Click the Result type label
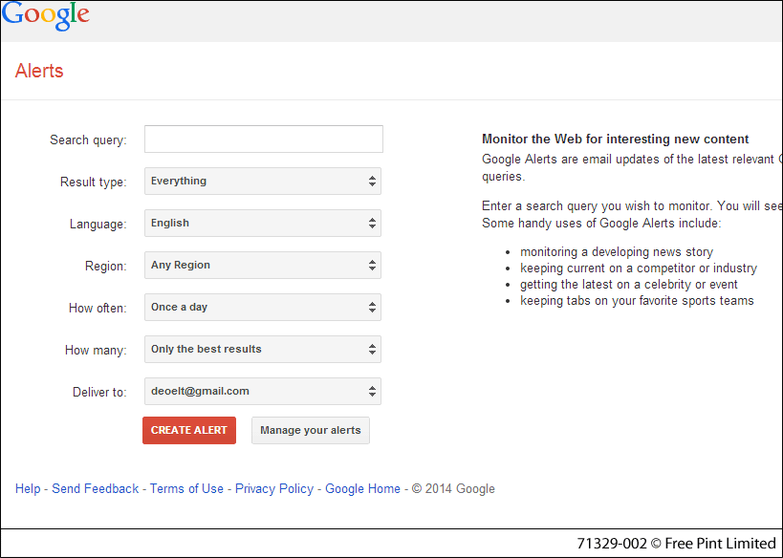Image resolution: width=783 pixels, height=558 pixels. click(x=94, y=182)
